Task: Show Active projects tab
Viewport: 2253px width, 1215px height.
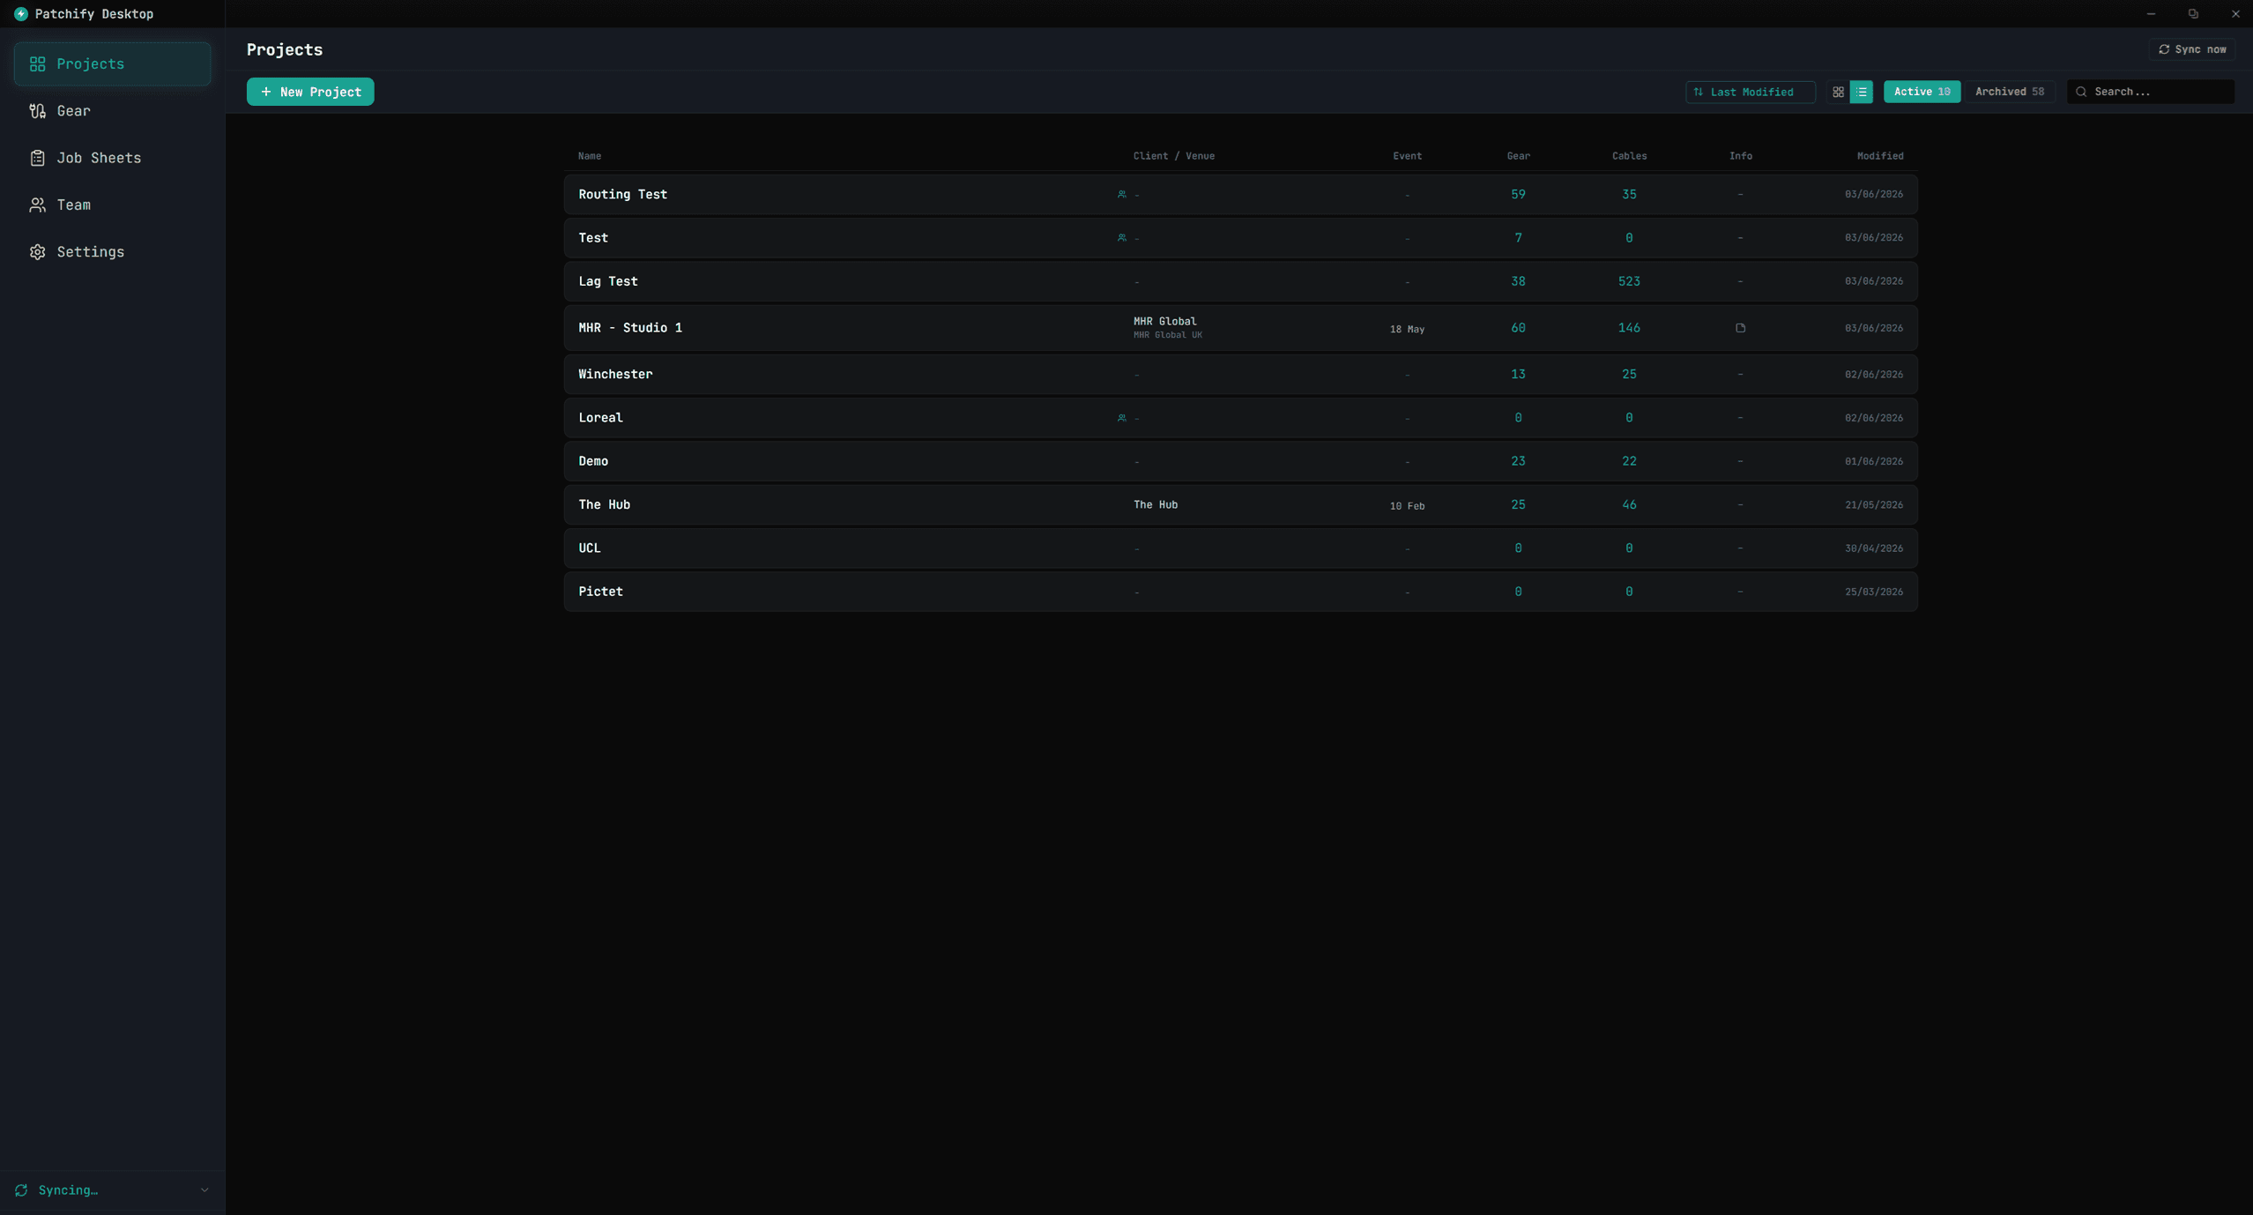Action: click(x=1922, y=92)
